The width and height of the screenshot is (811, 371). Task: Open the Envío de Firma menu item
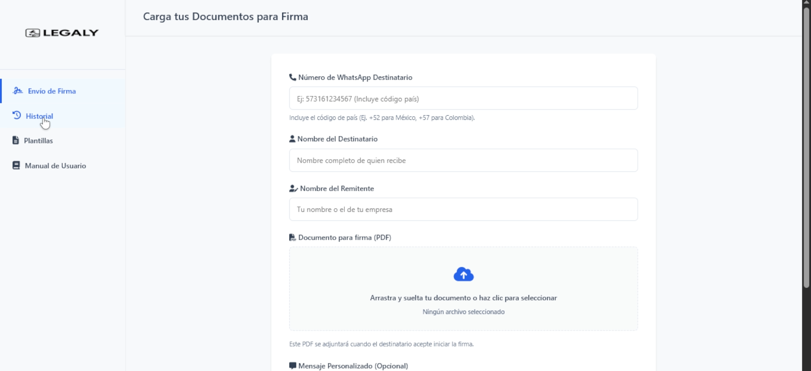[52, 91]
